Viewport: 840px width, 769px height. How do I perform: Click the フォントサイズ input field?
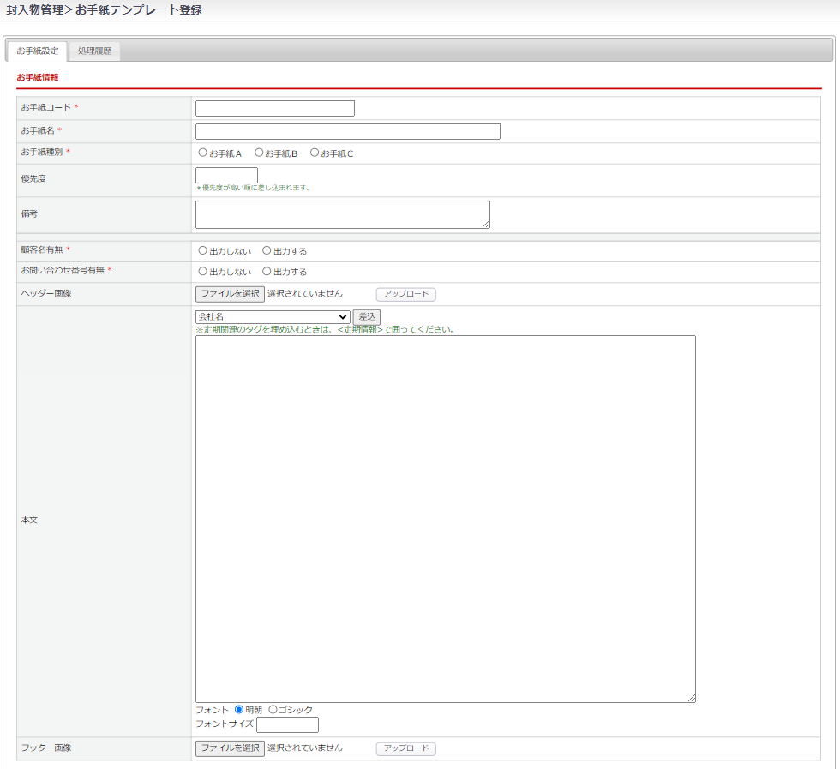(287, 724)
